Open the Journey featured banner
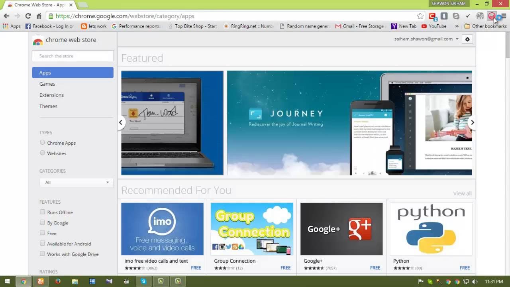The width and height of the screenshot is (510, 287). click(x=349, y=123)
